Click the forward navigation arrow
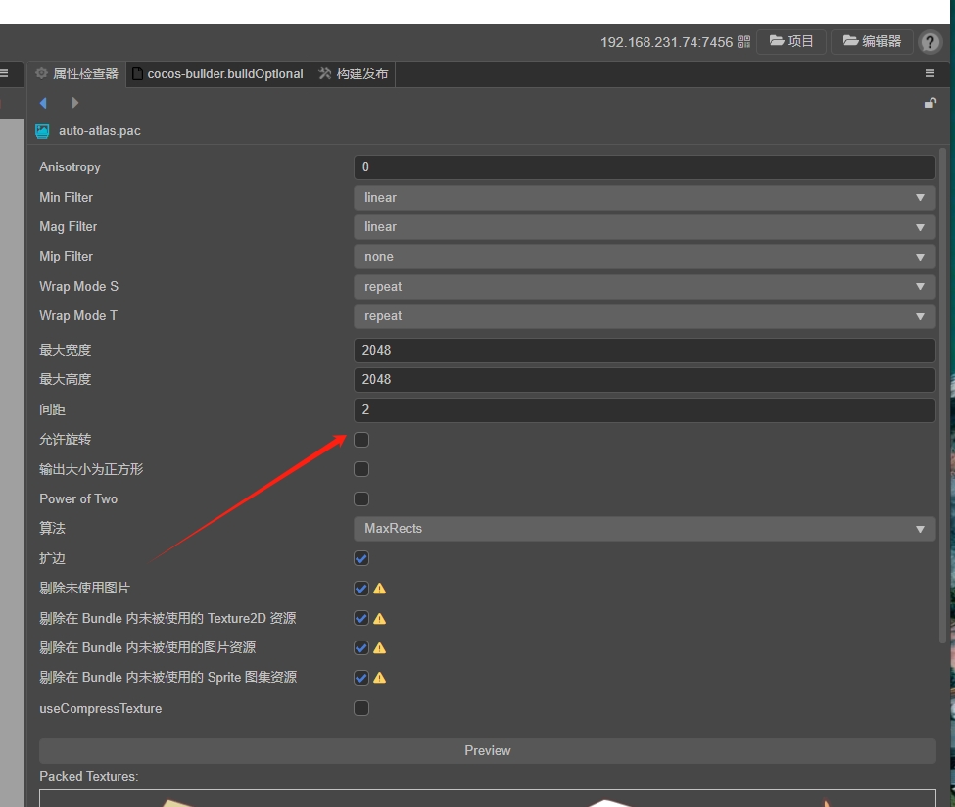 click(74, 103)
